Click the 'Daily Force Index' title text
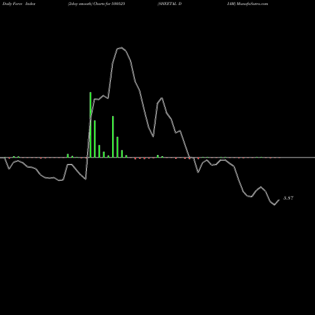 (19, 4)
